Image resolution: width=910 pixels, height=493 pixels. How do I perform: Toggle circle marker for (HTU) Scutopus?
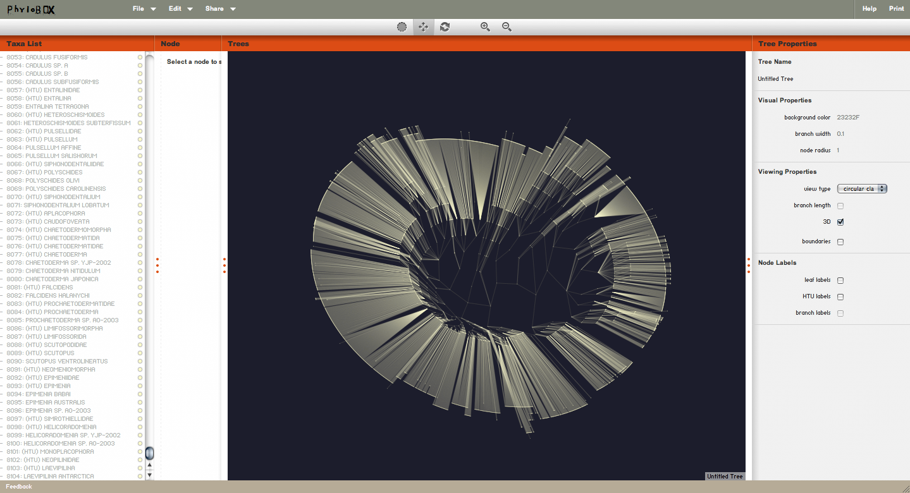(x=140, y=353)
